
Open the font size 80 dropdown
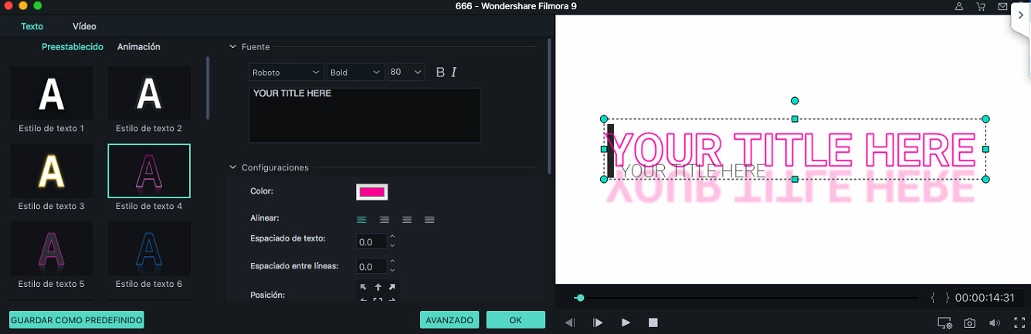tap(406, 72)
